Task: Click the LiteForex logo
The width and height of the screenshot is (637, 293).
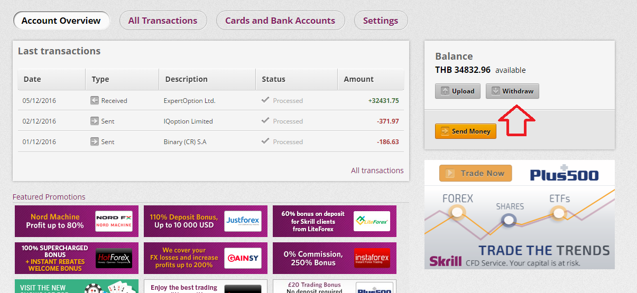Action: tap(372, 221)
